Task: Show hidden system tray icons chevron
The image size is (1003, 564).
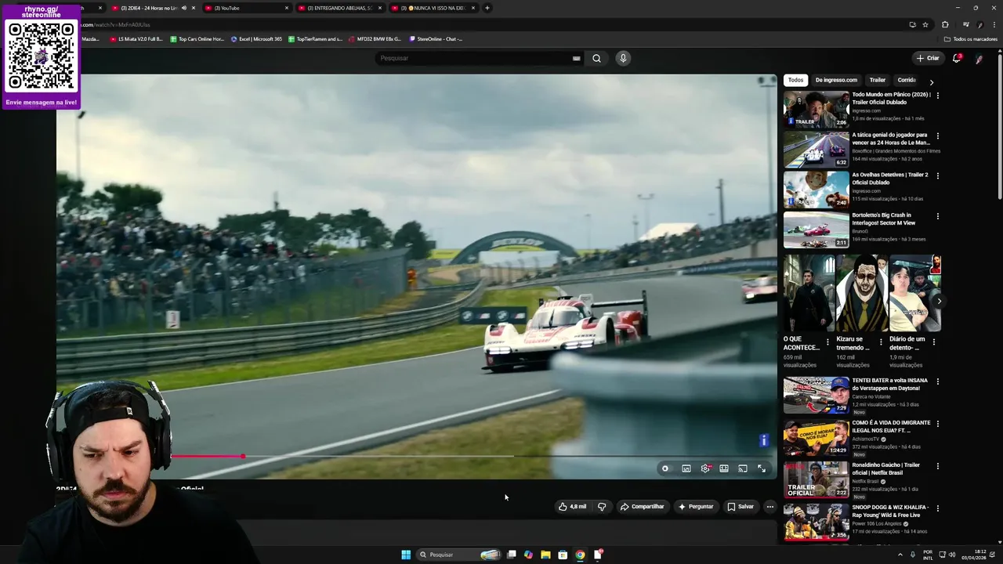Action: click(900, 555)
